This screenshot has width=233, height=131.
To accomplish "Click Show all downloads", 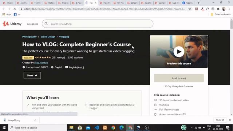I will click(220, 120).
